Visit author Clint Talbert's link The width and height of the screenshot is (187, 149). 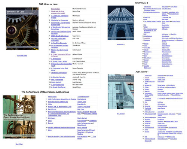pyautogui.click(x=82, y=121)
